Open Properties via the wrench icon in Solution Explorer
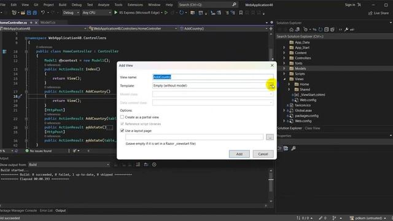This screenshot has height=221, width=393. tap(346, 29)
